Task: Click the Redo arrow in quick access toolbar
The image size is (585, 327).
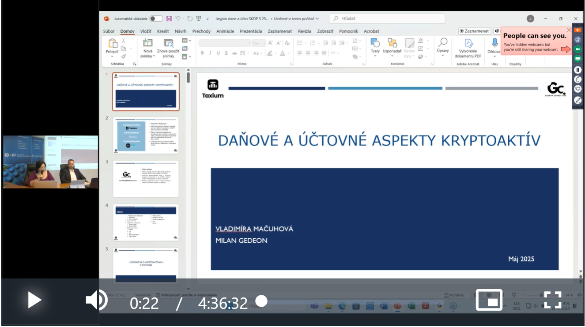Action: (x=190, y=19)
